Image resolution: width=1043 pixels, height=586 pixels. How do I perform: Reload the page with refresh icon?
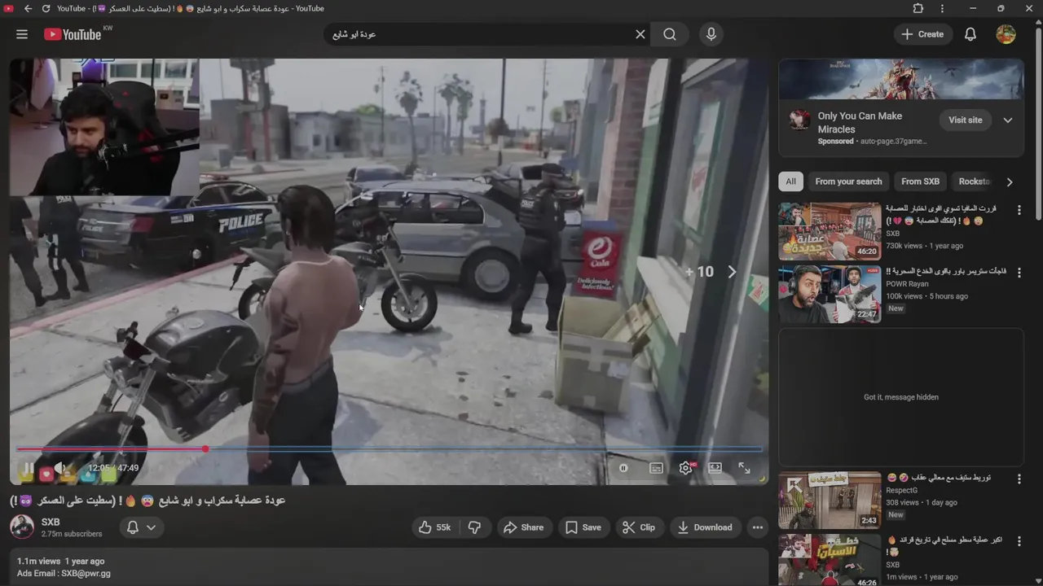(46, 8)
